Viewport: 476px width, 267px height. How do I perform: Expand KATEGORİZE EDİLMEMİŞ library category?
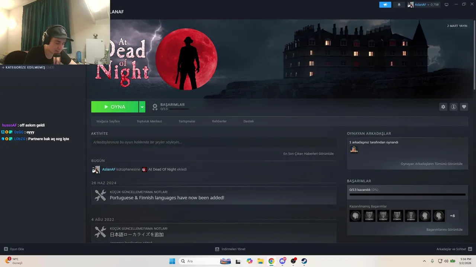click(28, 67)
